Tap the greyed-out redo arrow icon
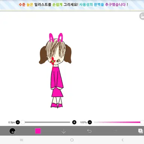The image size is (144, 144). click(x=115, y=131)
